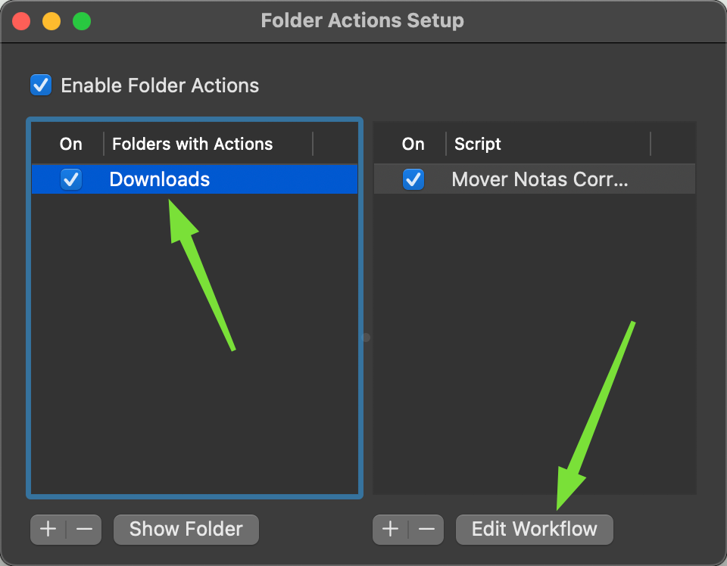The image size is (727, 566).
Task: Uncheck Enable Folder Actions
Action: (x=41, y=86)
